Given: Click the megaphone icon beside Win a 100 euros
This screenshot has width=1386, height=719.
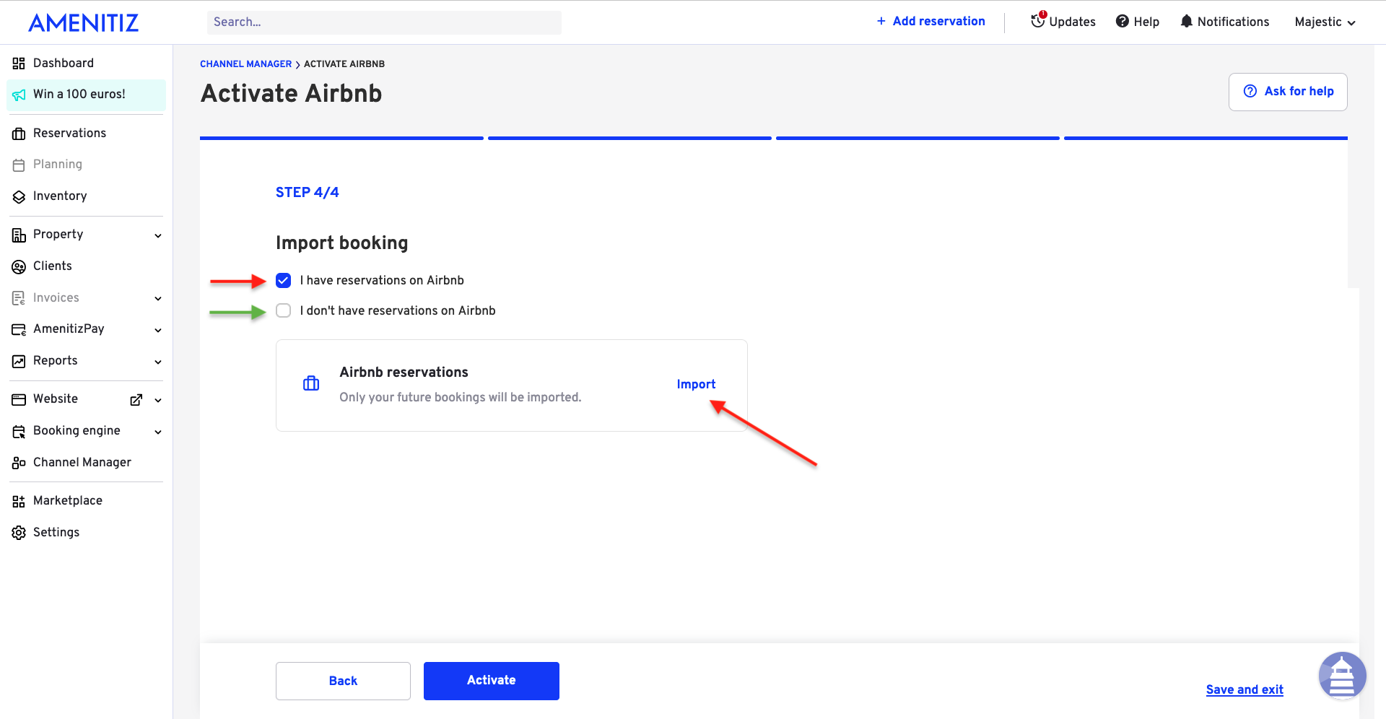Looking at the screenshot, I should pos(19,95).
